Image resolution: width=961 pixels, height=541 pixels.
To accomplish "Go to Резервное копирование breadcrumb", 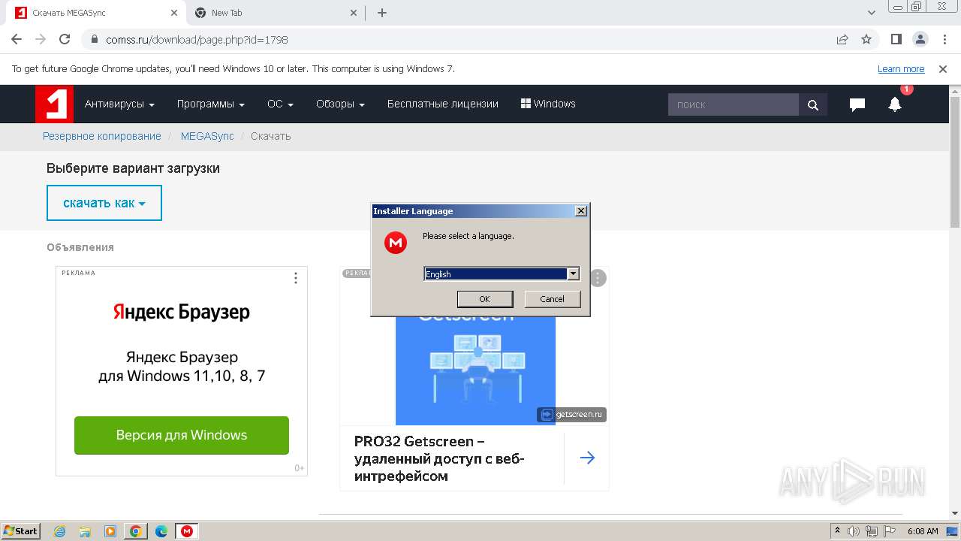I will [102, 136].
